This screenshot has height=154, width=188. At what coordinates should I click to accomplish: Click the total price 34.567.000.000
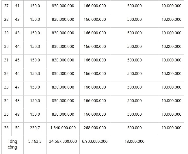point(63,141)
